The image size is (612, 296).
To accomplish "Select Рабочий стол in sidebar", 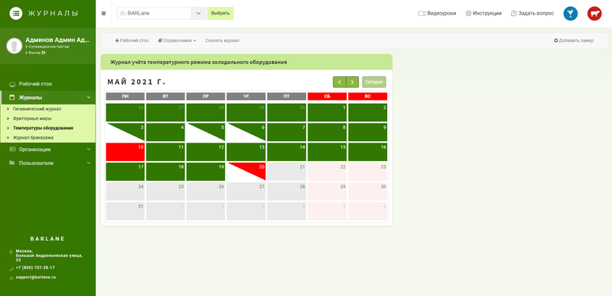I will pyautogui.click(x=47, y=84).
